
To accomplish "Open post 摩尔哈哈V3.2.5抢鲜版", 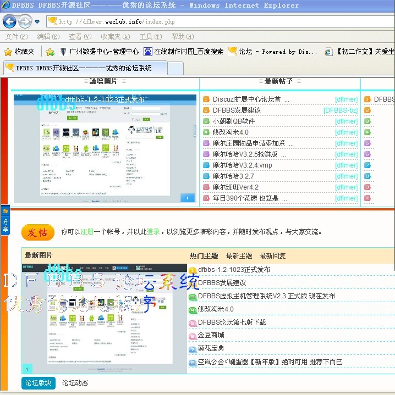I will point(249,154).
